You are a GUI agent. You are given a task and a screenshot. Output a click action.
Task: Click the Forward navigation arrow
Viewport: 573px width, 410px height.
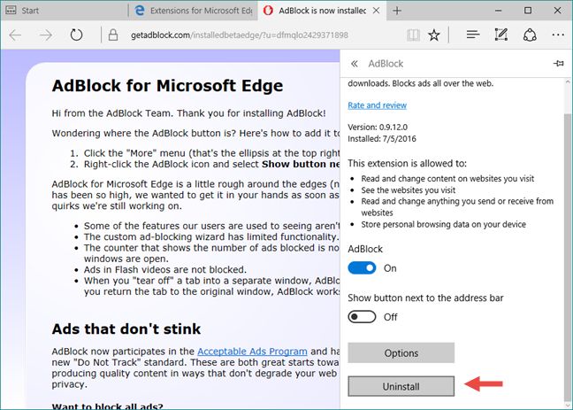coord(46,35)
